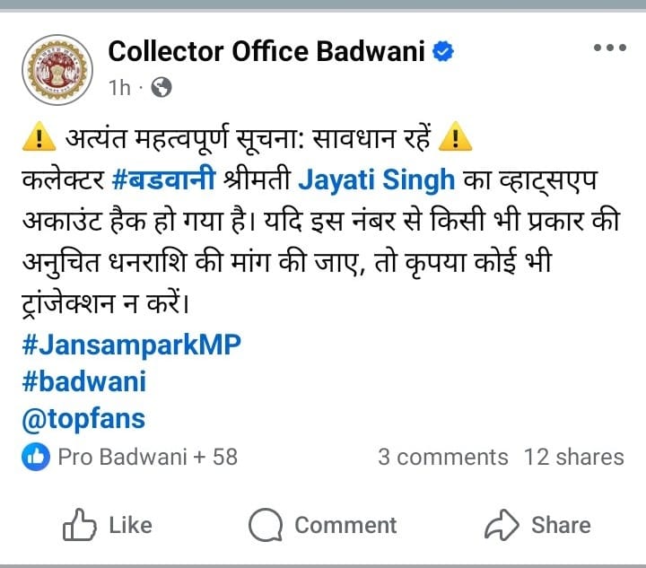The height and width of the screenshot is (568, 646).
Task: Click the blue like reaction icon
Action: (36, 457)
